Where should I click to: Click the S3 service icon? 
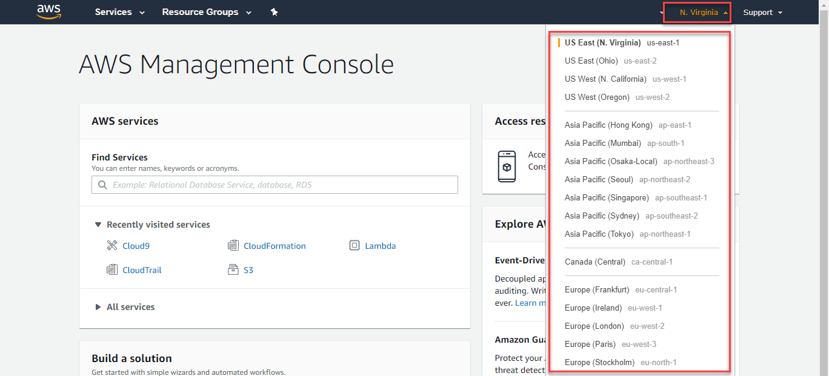pyautogui.click(x=233, y=270)
